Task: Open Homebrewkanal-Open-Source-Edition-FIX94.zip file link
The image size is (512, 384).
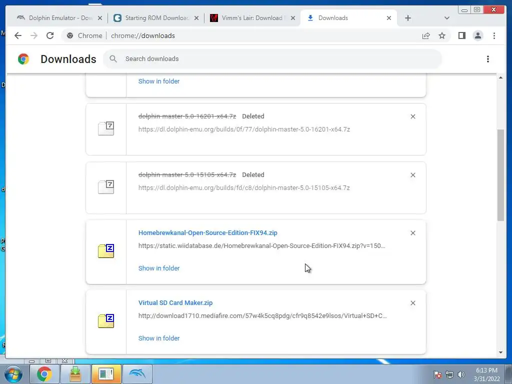Action: tap(207, 233)
